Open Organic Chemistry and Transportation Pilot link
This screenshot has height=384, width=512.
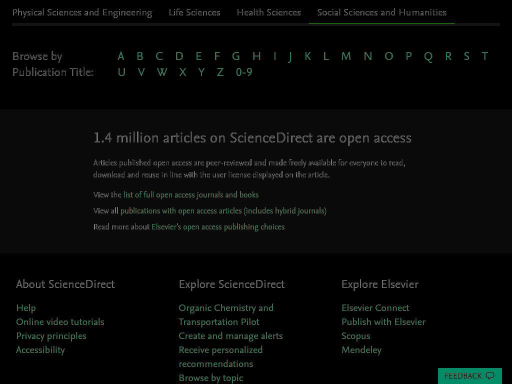click(226, 315)
